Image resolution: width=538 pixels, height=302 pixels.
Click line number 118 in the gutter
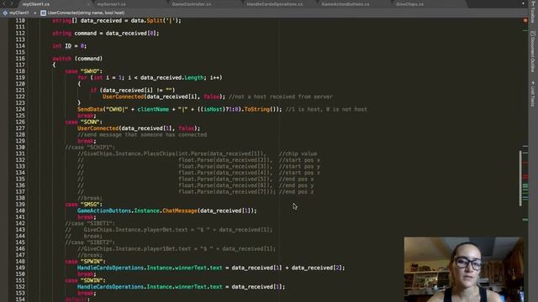[20, 71]
